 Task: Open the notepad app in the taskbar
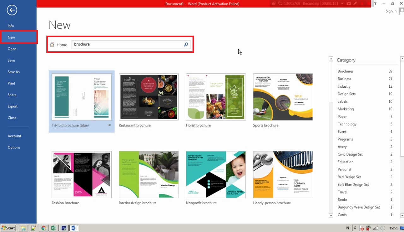[33, 228]
